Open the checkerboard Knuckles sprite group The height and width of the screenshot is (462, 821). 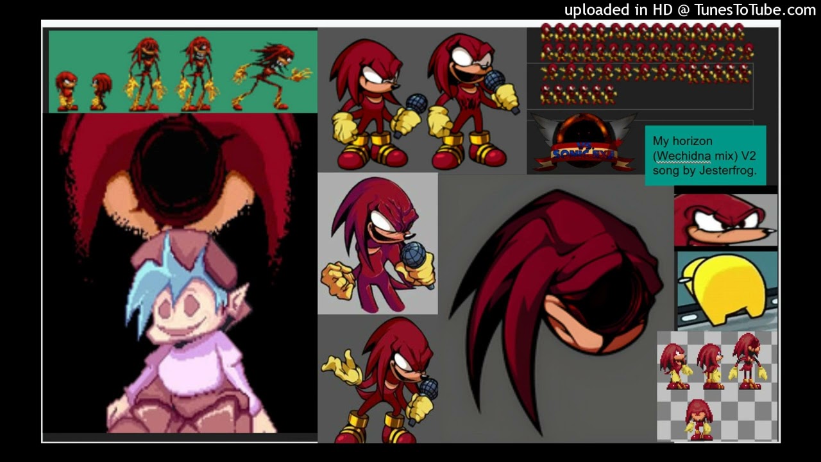click(717, 386)
